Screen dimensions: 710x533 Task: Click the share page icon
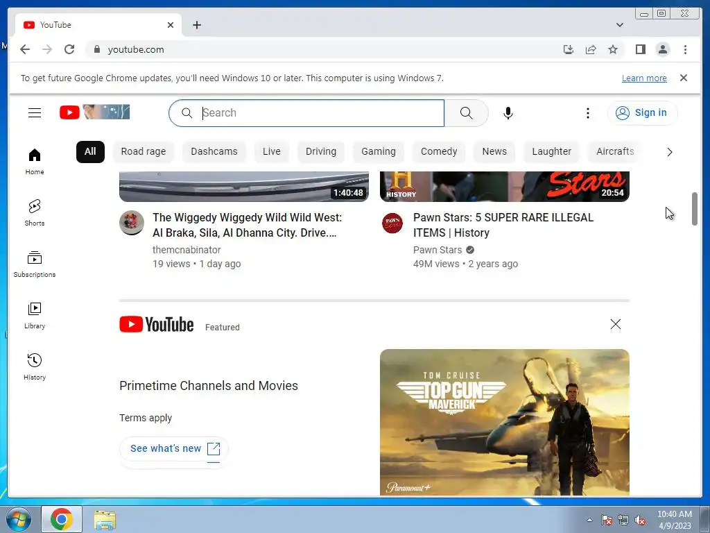pyautogui.click(x=591, y=49)
